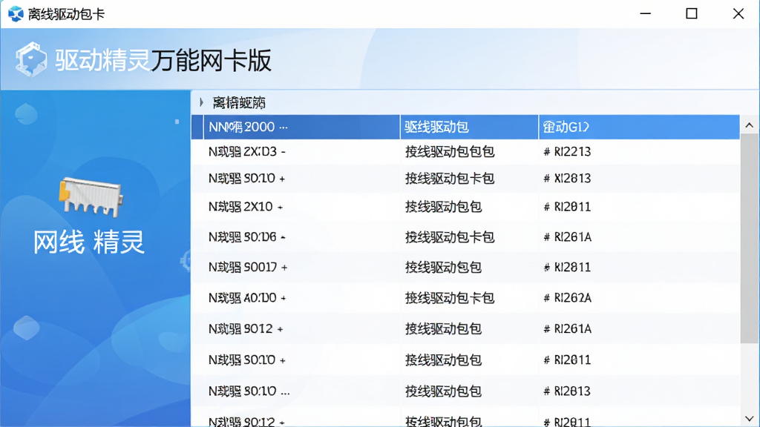Click '接线驱动包包包' in the RI2213 row

point(450,151)
